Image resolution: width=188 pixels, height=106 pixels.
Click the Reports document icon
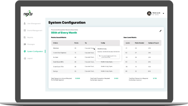click(x=25, y=38)
